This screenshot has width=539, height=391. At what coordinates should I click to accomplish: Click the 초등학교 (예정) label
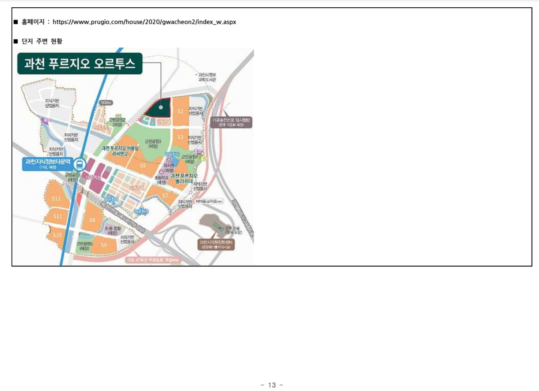click(161, 180)
